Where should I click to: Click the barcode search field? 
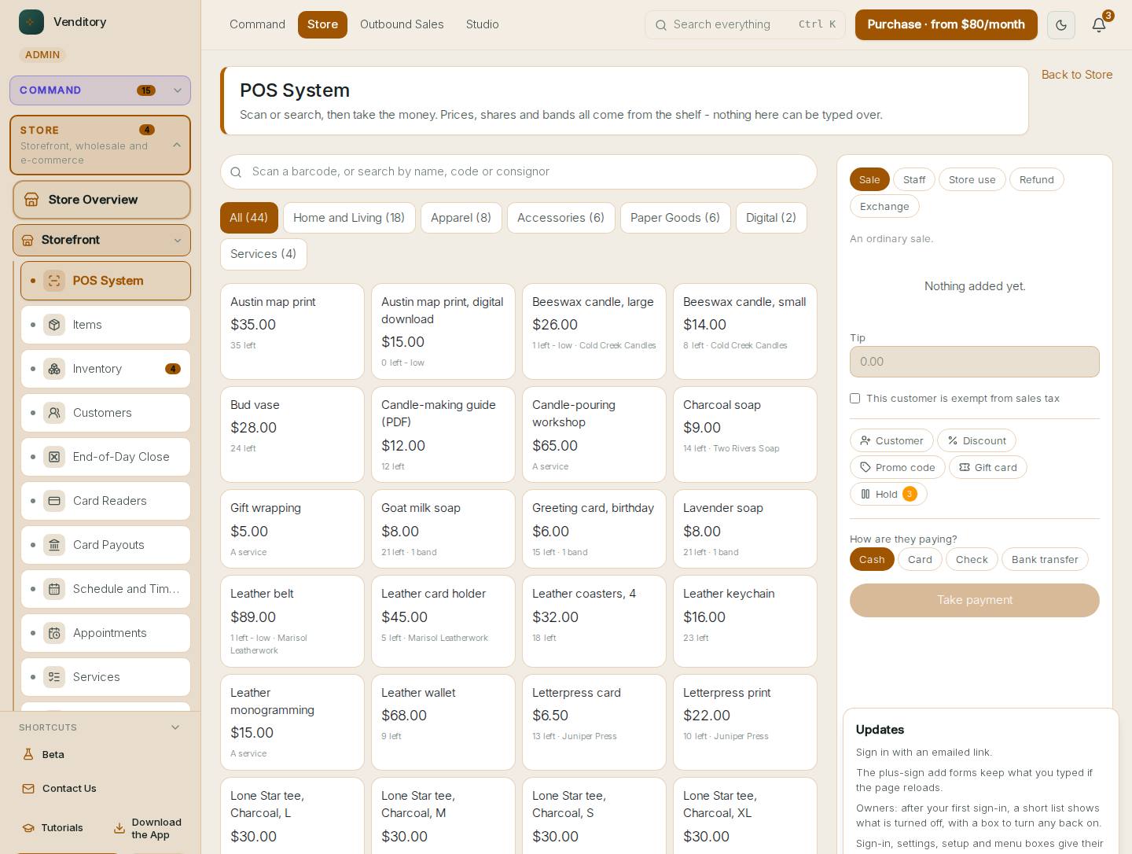(x=519, y=171)
